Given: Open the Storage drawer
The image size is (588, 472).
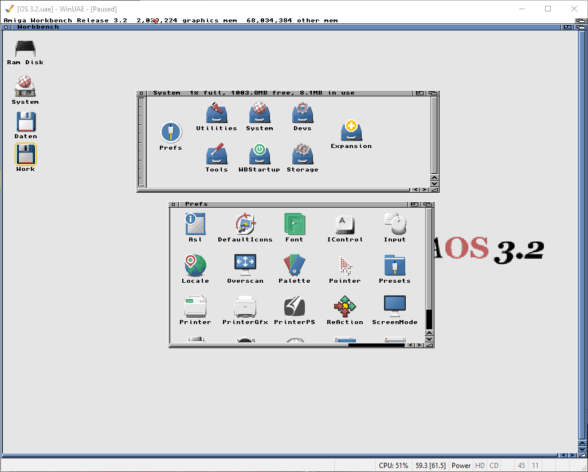Looking at the screenshot, I should [303, 155].
